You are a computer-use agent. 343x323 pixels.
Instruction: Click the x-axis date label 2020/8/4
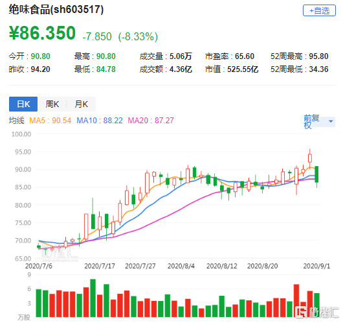[181, 266]
